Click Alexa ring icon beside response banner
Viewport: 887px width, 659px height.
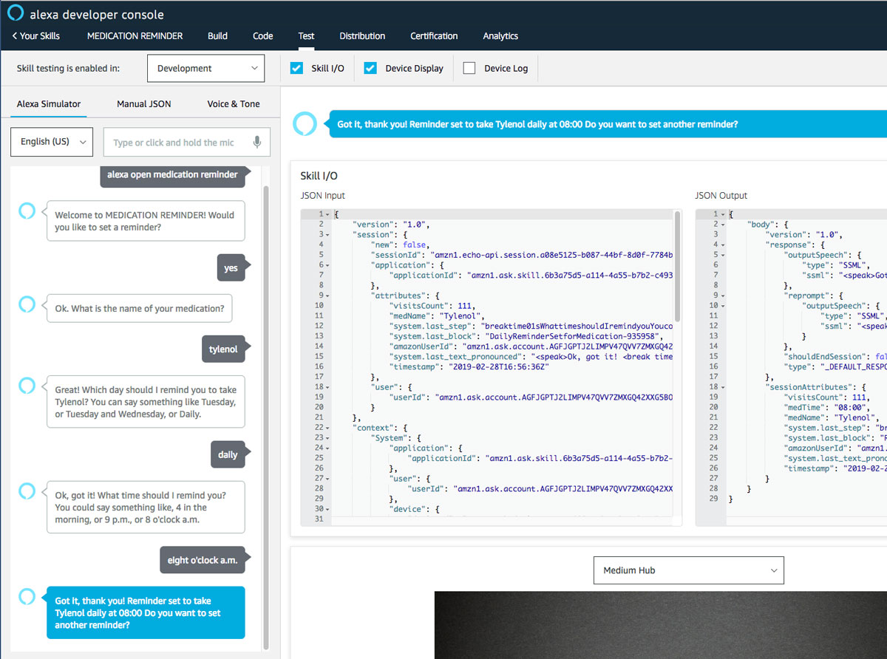point(304,124)
